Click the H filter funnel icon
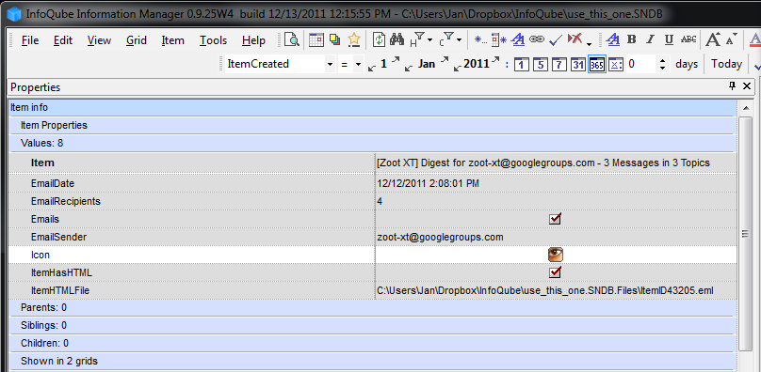Image resolution: width=761 pixels, height=372 pixels. (417, 39)
